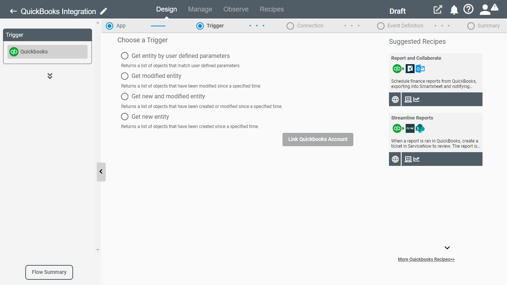Click sidebar scrollbar up arrow
The image size is (507, 285).
[x=98, y=23]
